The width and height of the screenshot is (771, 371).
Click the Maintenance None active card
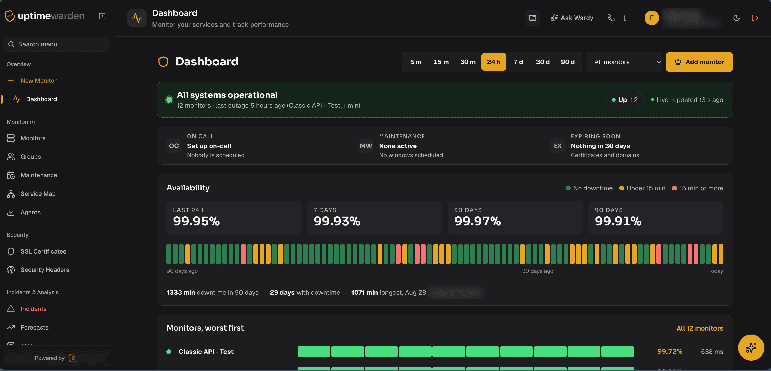pos(445,146)
